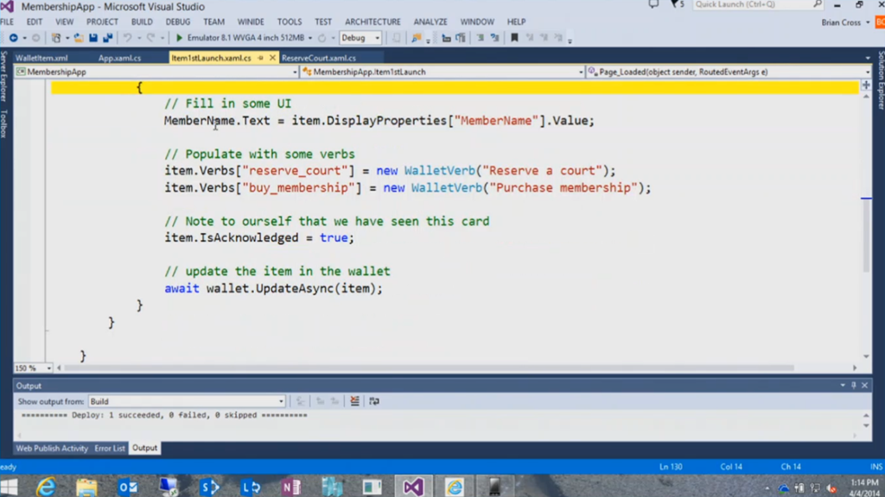Viewport: 885px width, 497px height.
Task: Open File Explorer from the taskbar
Action: click(86, 487)
